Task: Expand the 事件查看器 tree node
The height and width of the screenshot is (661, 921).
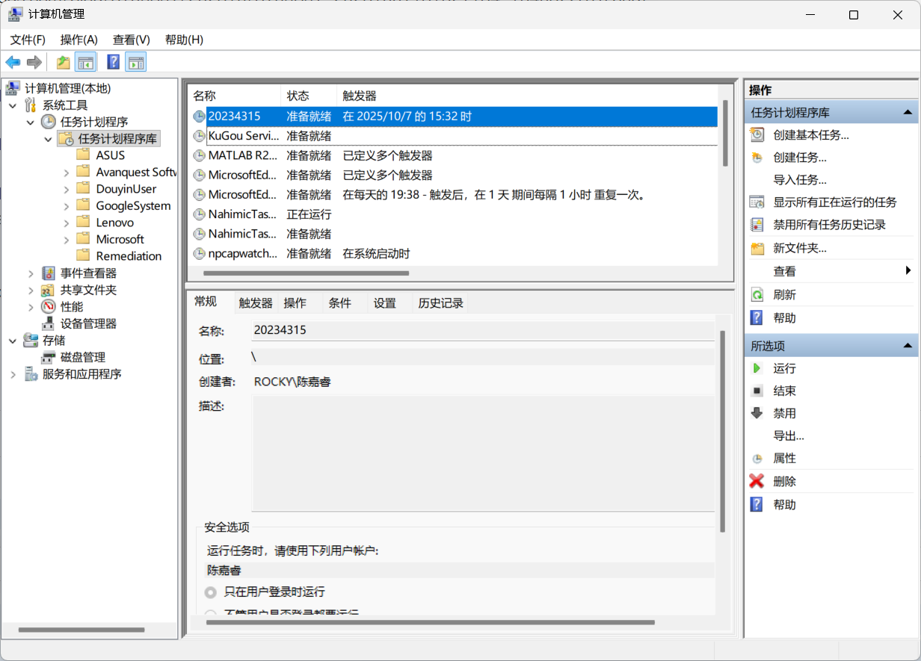Action: pos(31,273)
